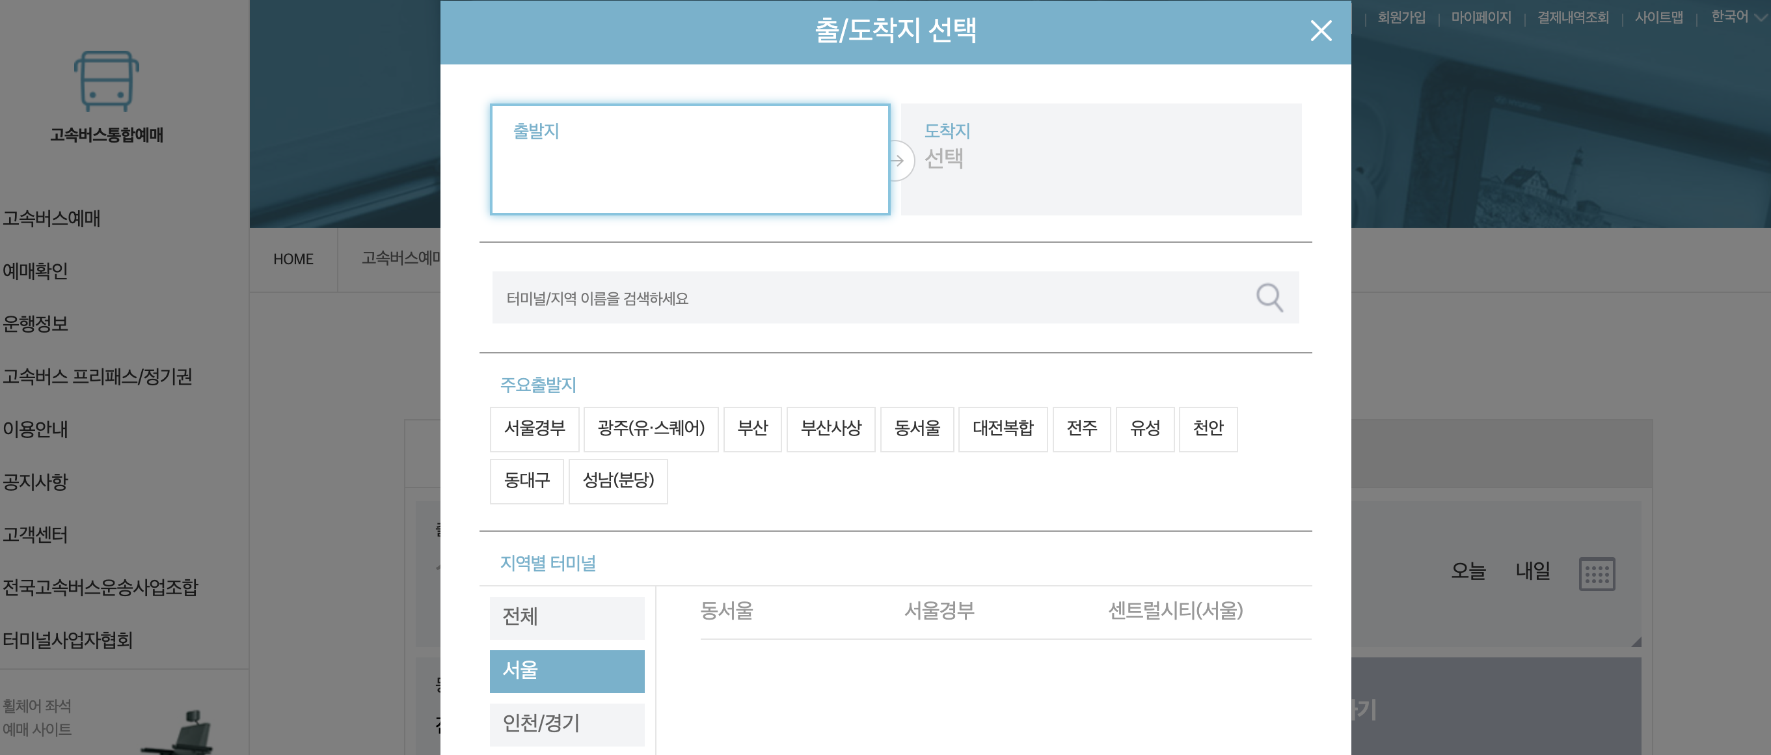The image size is (1771, 755).
Task: Choose 동서울 from major departures
Action: click(917, 429)
